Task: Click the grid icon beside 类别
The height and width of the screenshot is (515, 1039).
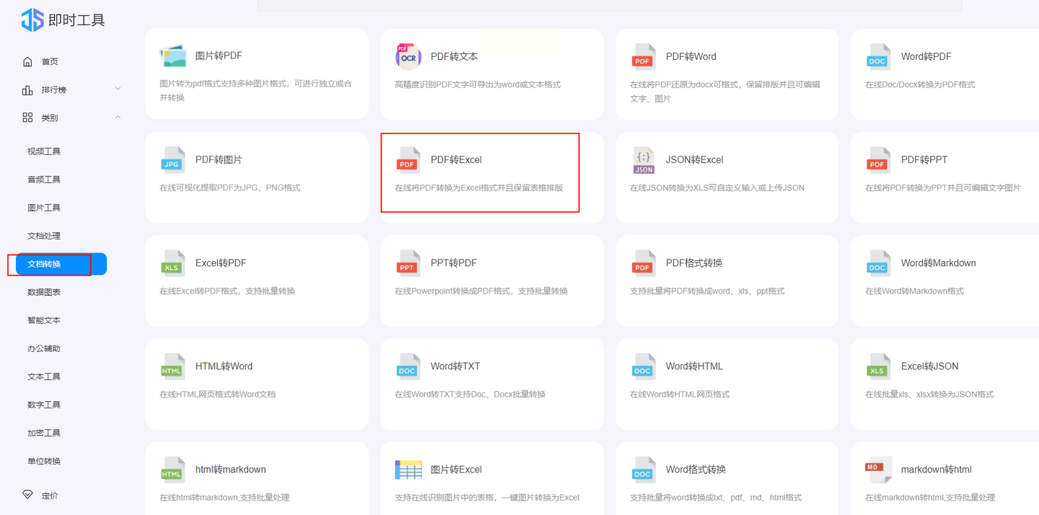Action: [x=27, y=118]
